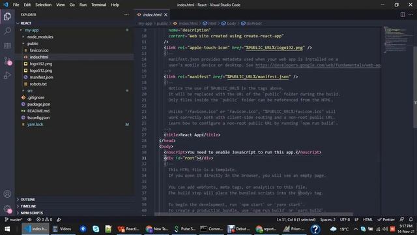Open the Search view in activity bar
Screen dimensions: 417x235
(7, 31)
